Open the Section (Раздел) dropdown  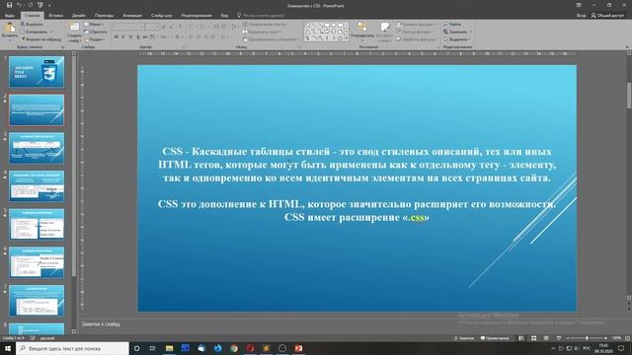(x=95, y=39)
